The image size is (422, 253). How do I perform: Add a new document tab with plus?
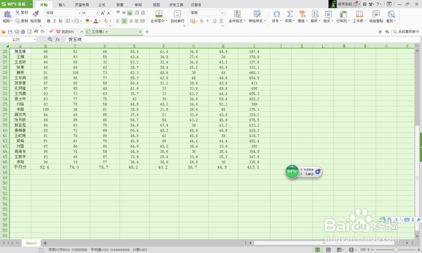pos(147,32)
